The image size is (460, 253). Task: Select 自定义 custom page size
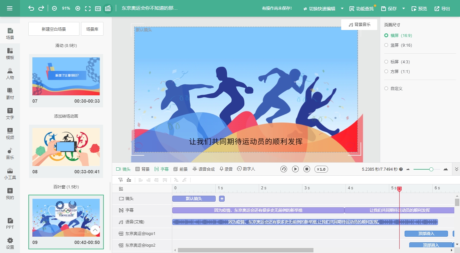click(x=394, y=88)
